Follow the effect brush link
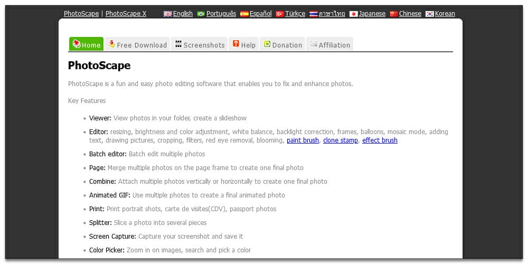528x264 pixels. pos(380,140)
